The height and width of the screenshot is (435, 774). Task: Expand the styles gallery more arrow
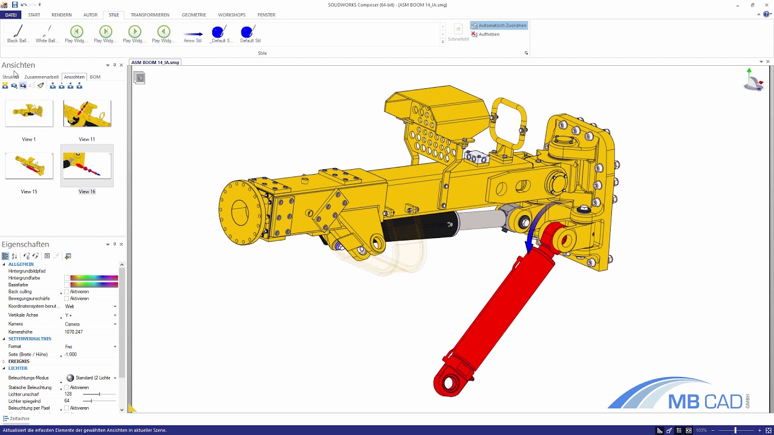443,42
